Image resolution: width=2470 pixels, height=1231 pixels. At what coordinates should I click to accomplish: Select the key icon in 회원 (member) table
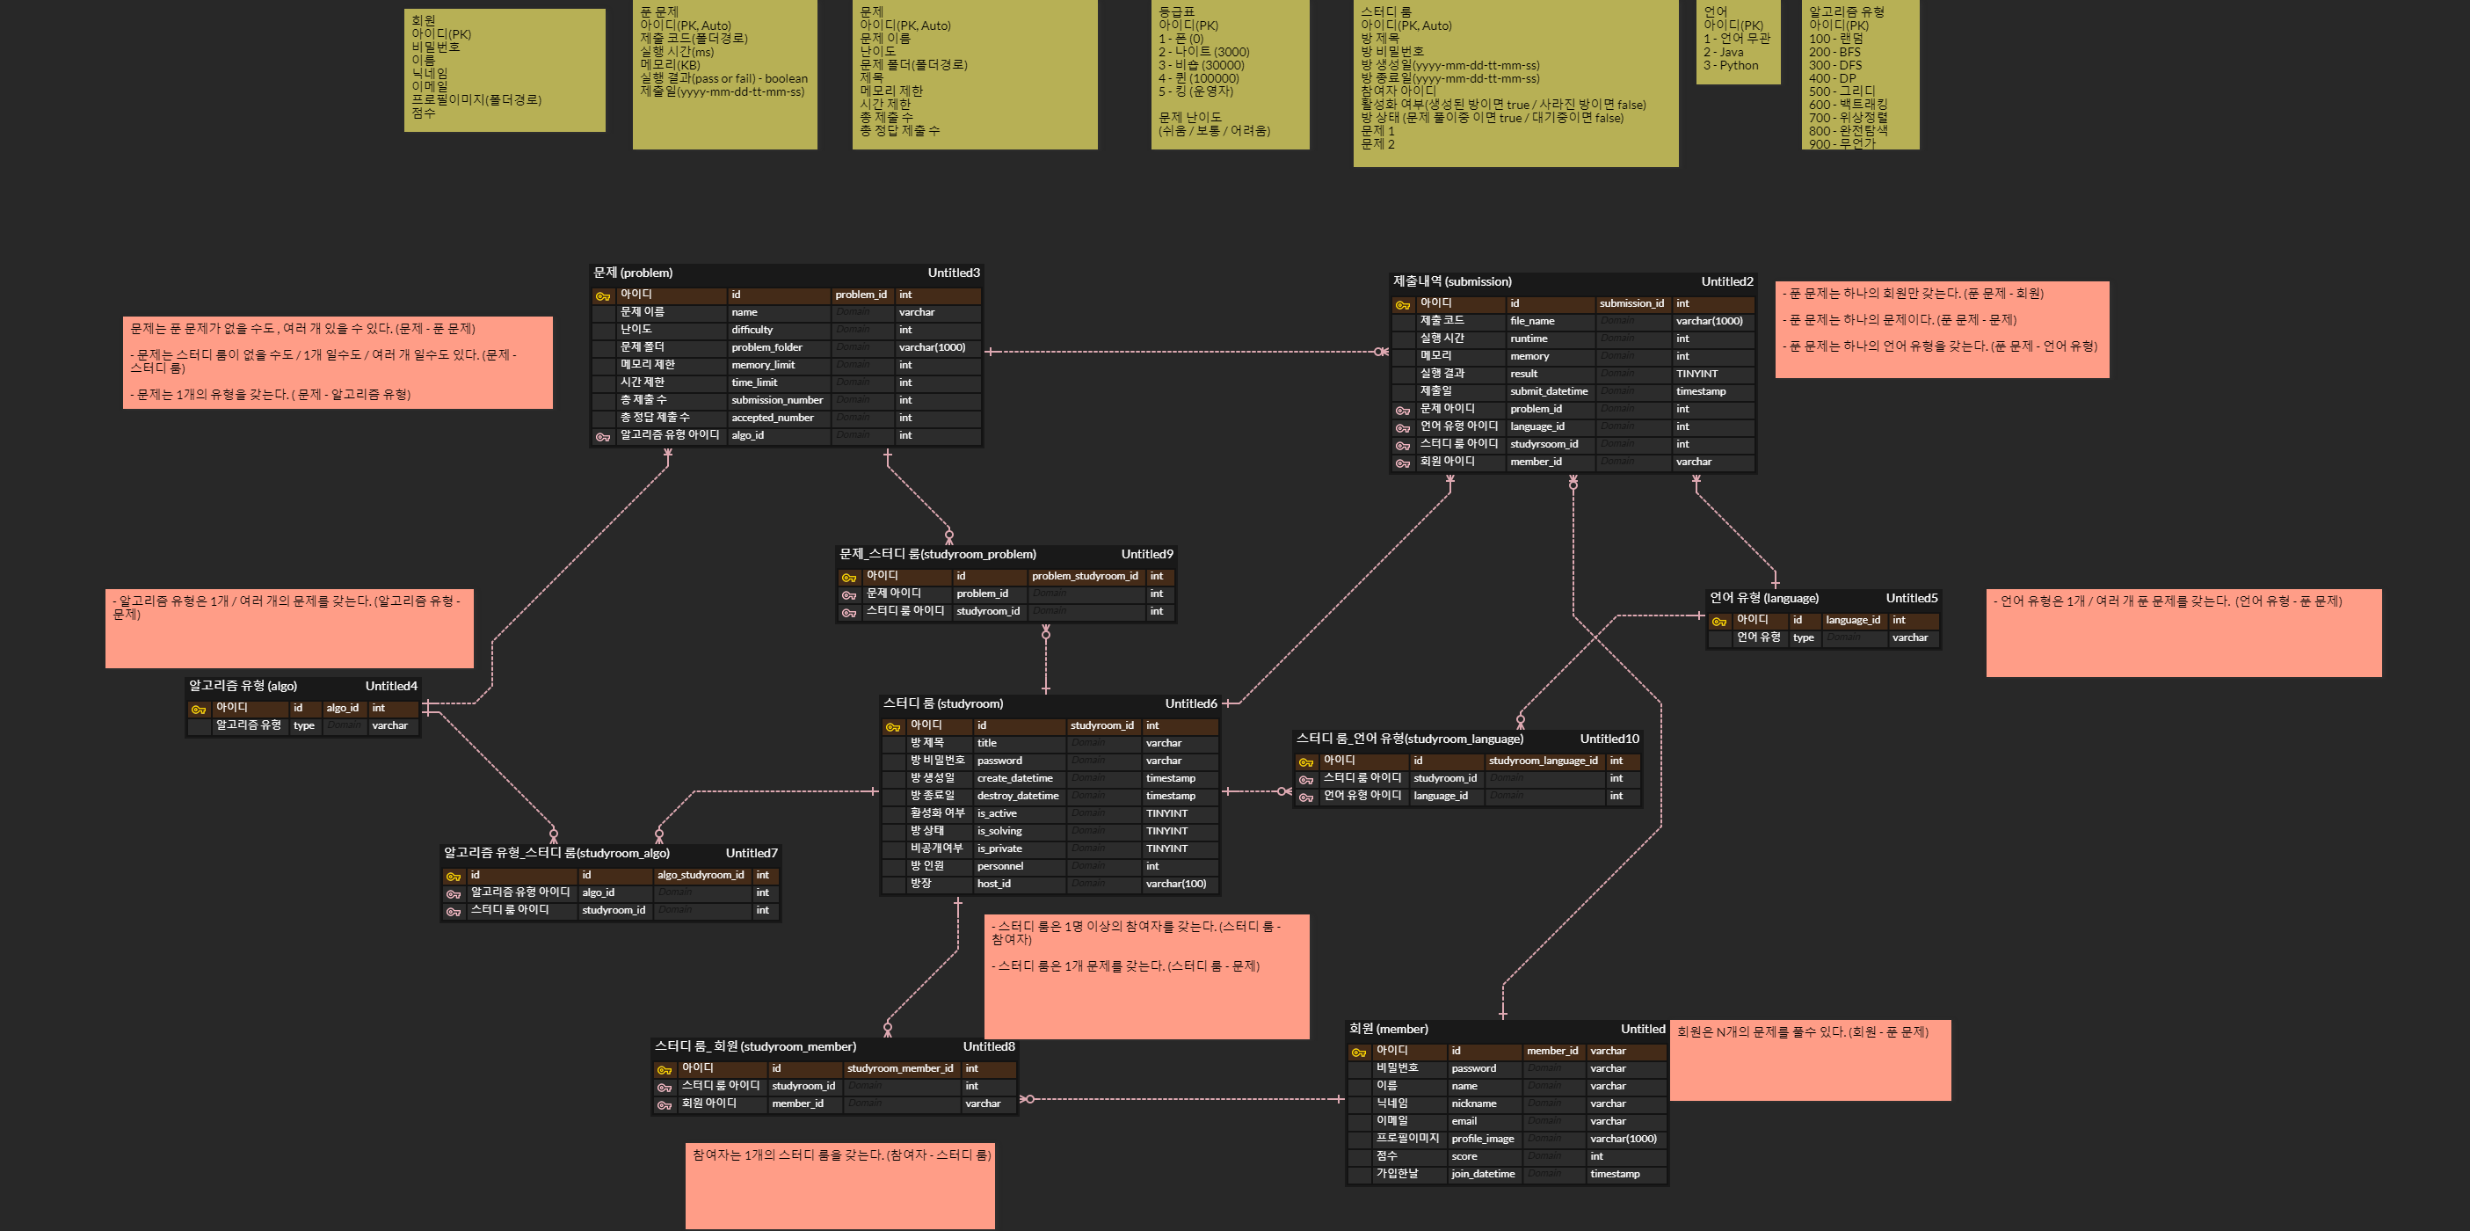tap(1358, 1051)
